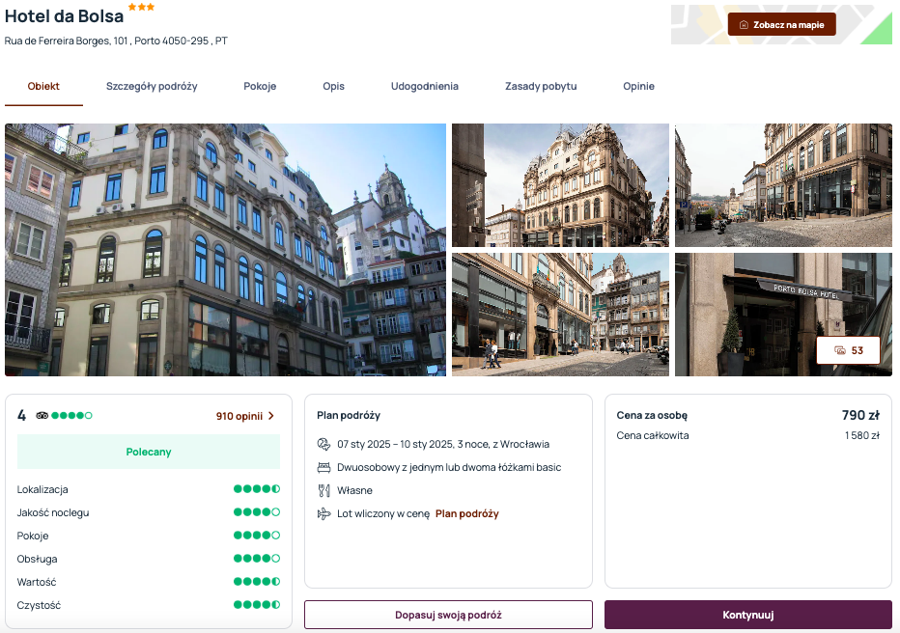The width and height of the screenshot is (900, 633).
Task: Click the Pokoje rating bubbles
Action: (257, 536)
